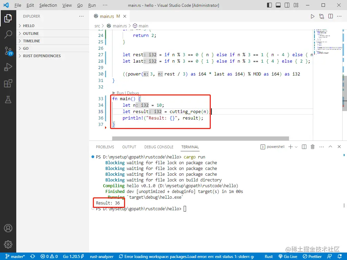
Task: Expand the GO section
Action: (x=53, y=48)
